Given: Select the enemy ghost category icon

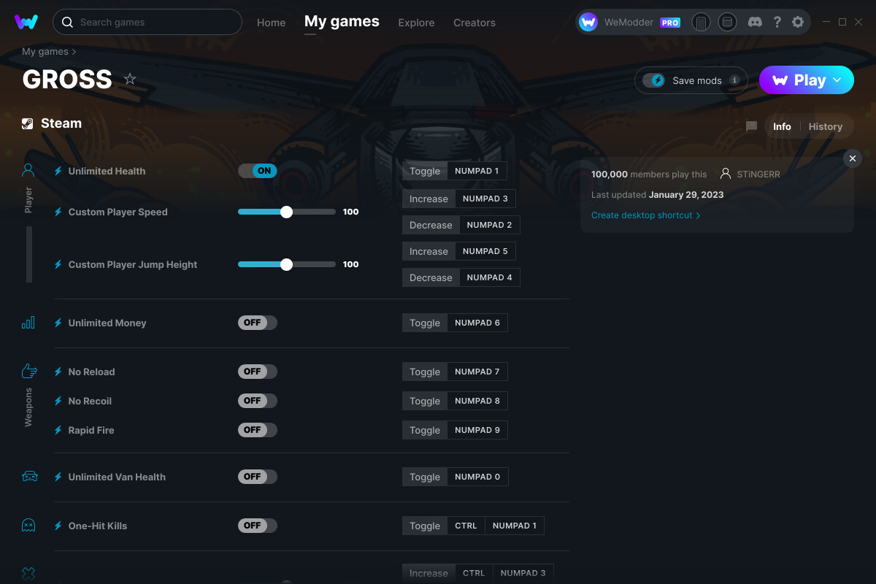Looking at the screenshot, I should [x=28, y=525].
